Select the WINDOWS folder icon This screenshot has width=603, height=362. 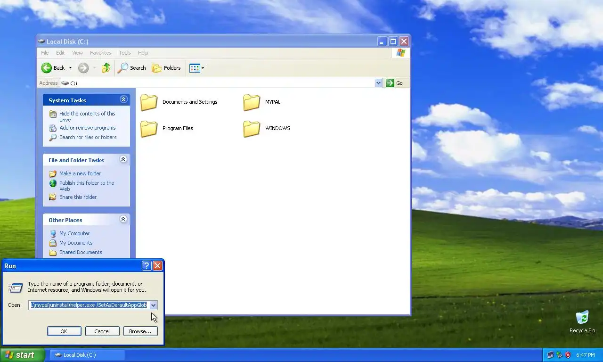(252, 129)
